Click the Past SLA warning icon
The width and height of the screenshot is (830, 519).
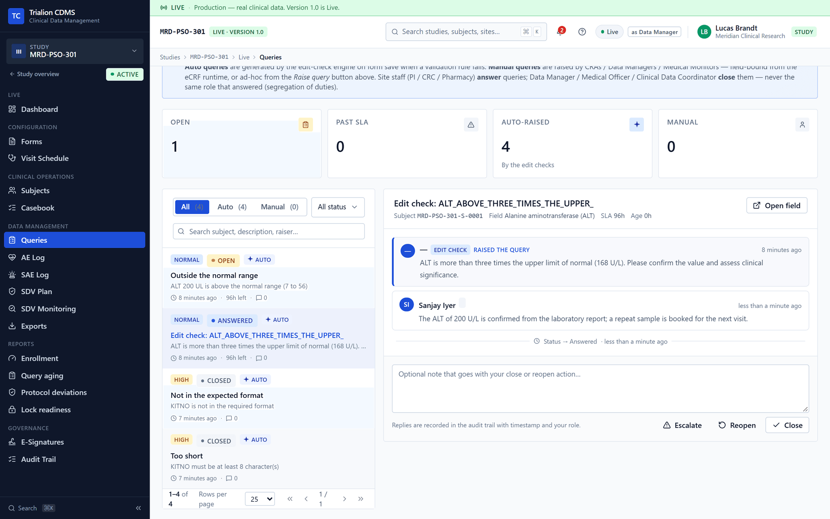tap(471, 125)
